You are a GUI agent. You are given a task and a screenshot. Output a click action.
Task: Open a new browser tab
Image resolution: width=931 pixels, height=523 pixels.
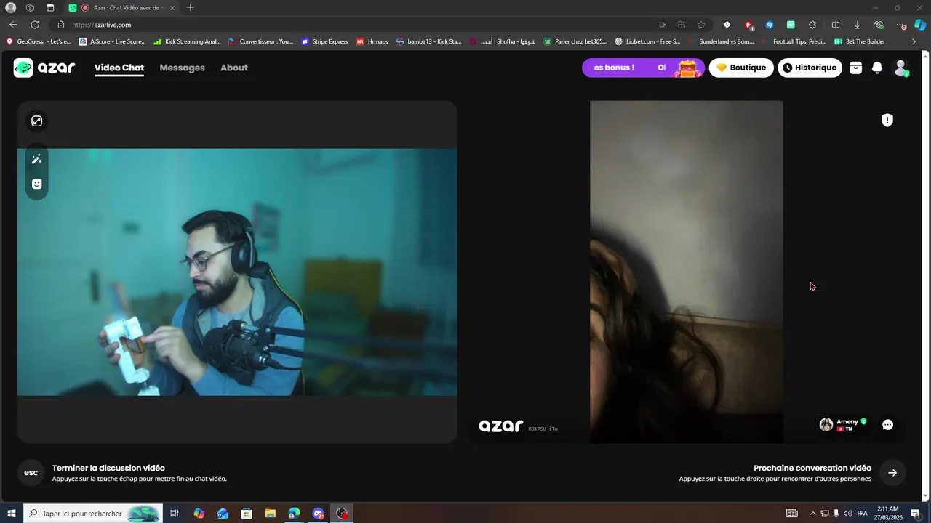191,8
